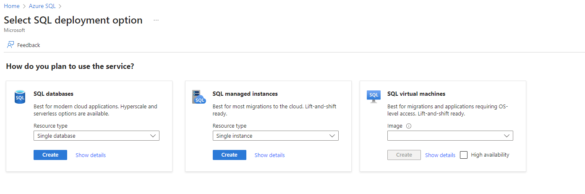
Task: Click the SQL virtual machines monitor icon
Action: tap(373, 97)
